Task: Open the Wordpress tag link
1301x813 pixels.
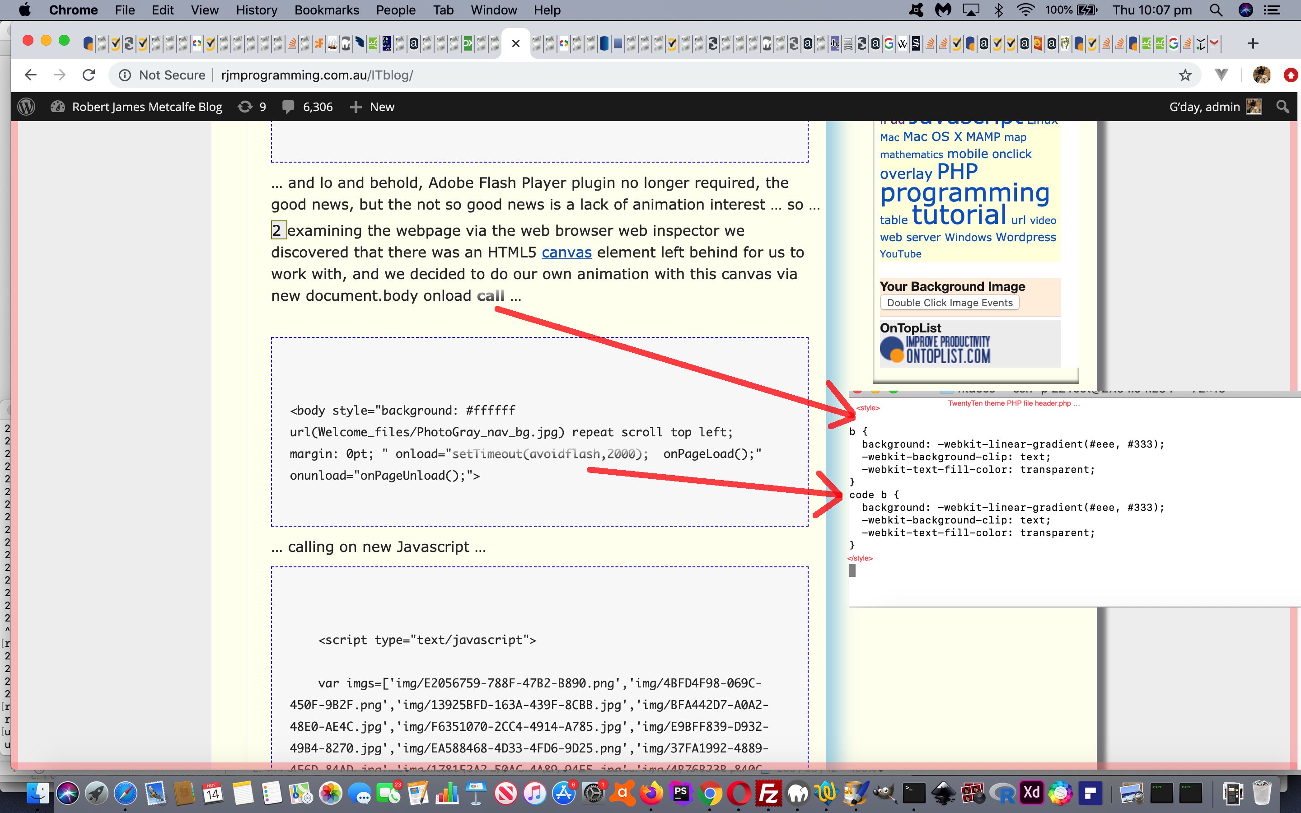Action: (x=1026, y=237)
